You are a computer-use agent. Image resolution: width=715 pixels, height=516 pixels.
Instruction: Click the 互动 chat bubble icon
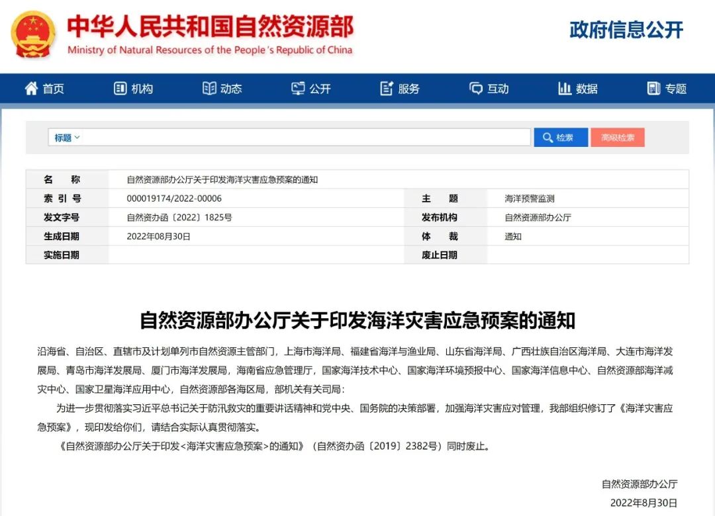(476, 89)
